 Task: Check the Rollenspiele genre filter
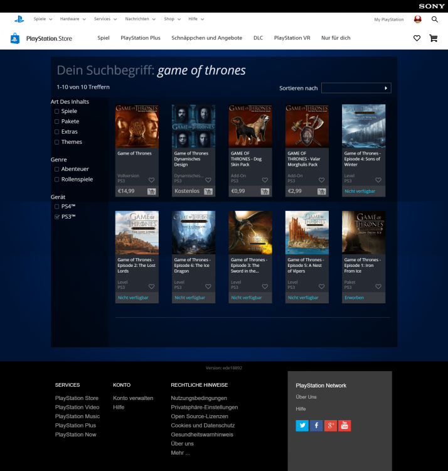point(57,180)
